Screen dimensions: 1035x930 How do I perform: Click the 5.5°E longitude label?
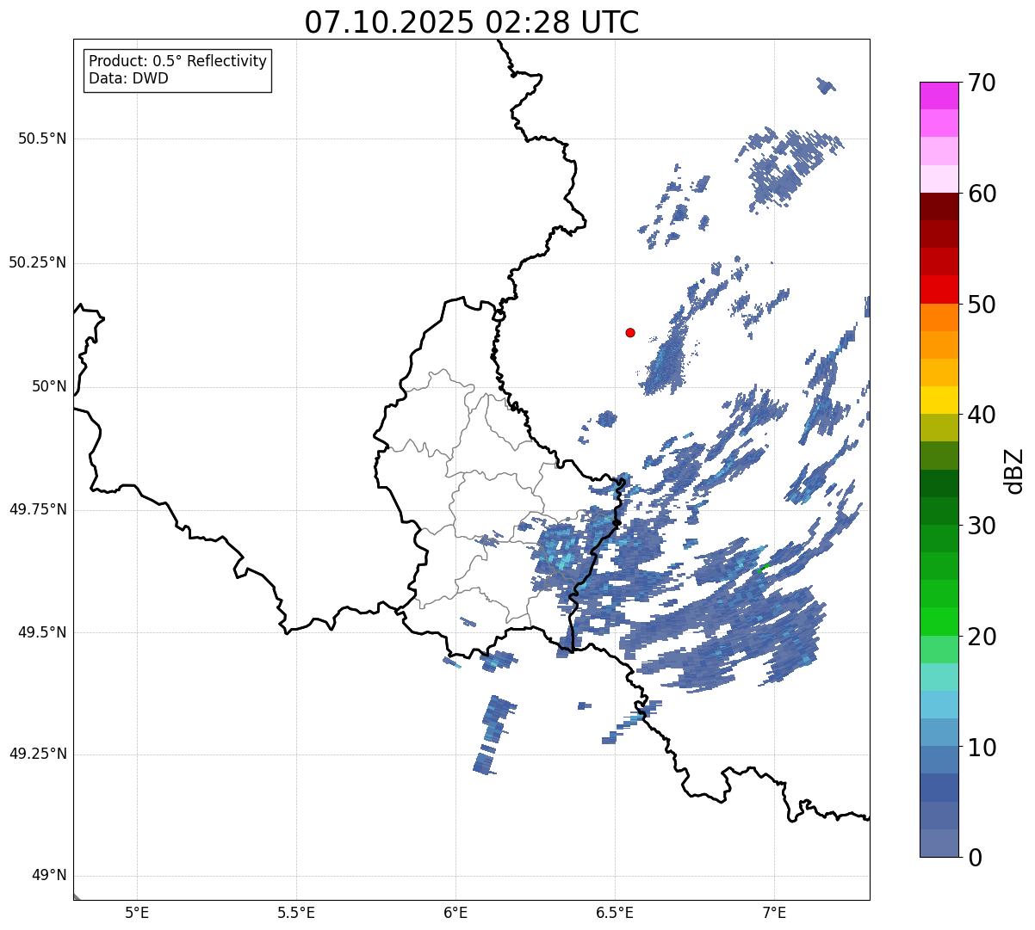pos(296,913)
